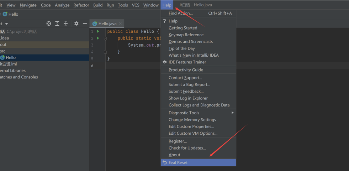Open the Window menu

[x=151, y=5]
